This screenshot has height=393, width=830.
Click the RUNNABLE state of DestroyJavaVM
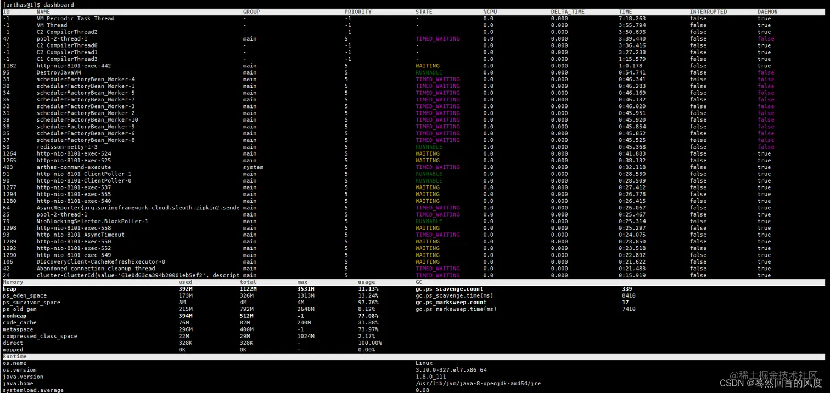pyautogui.click(x=429, y=72)
